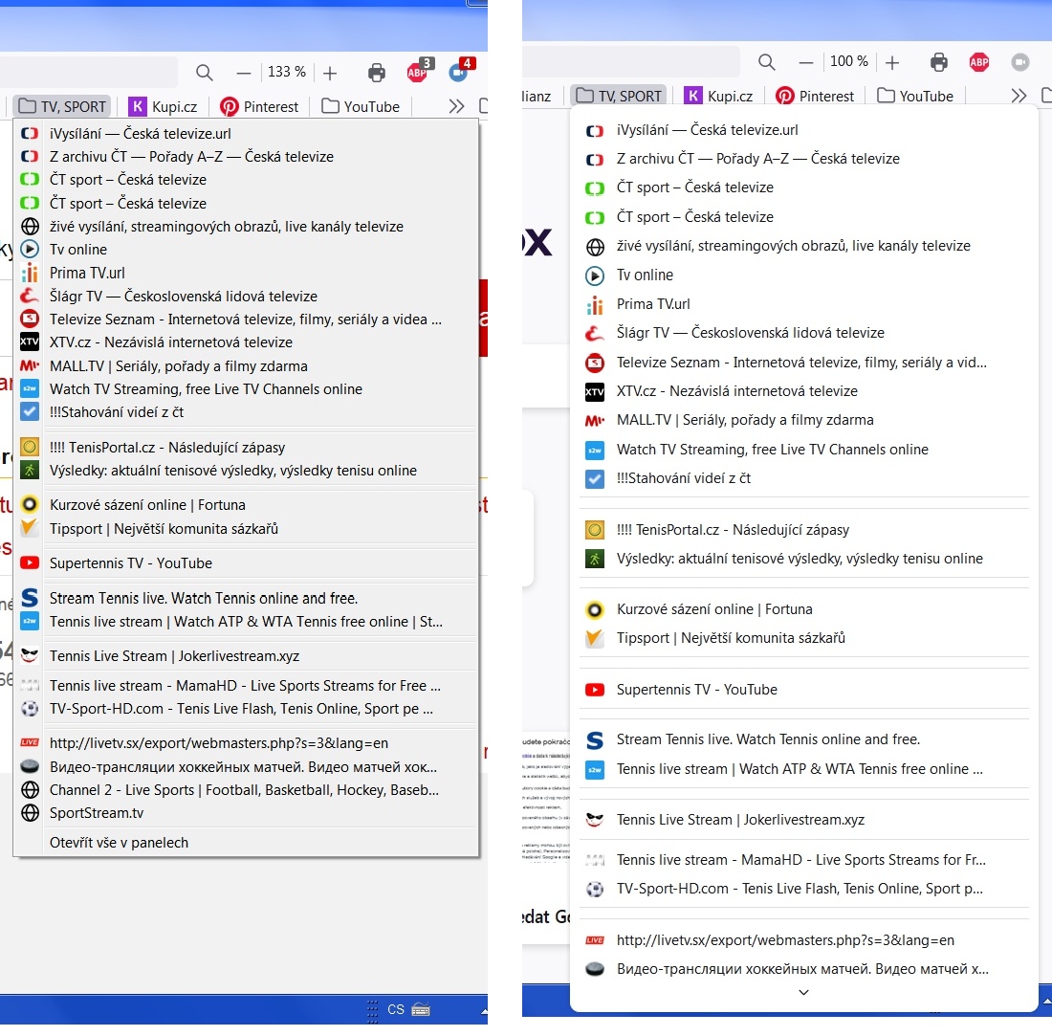Open Watch TV Streaming entry in right menu

point(803,450)
